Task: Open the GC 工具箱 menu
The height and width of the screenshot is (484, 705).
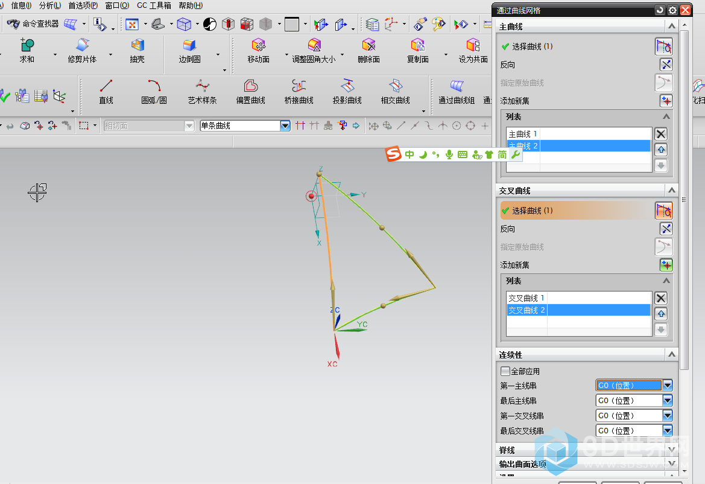Action: (154, 5)
